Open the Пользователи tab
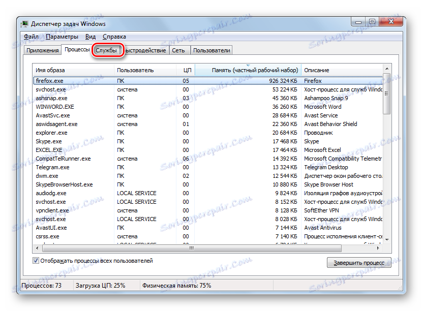Viewport: 423px width, 311px height. (211, 50)
